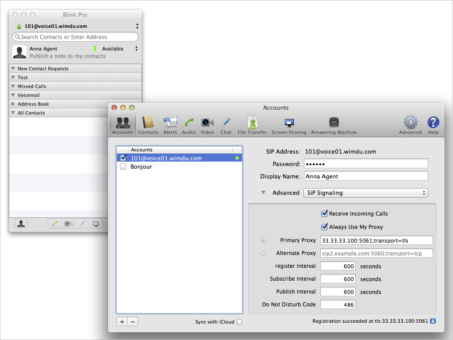Image resolution: width=453 pixels, height=340 pixels.
Task: Click the green lock icon in Blink Pro
Action: tap(19, 27)
